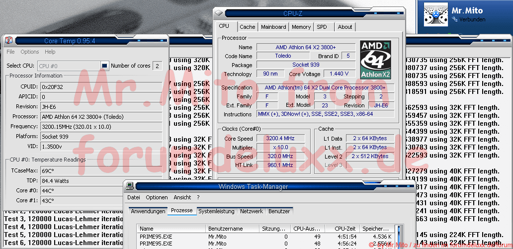This screenshot has width=513, height=249.
Task: Open the Ansicht menu in Task-Manager
Action: (182, 197)
